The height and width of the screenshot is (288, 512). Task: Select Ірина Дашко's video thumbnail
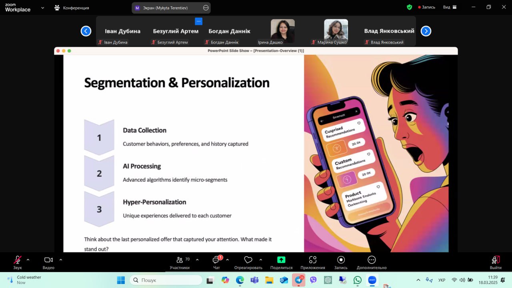click(x=282, y=31)
